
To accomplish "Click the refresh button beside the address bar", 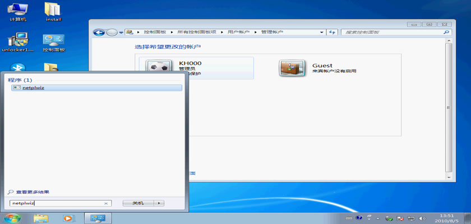I will tap(332, 32).
